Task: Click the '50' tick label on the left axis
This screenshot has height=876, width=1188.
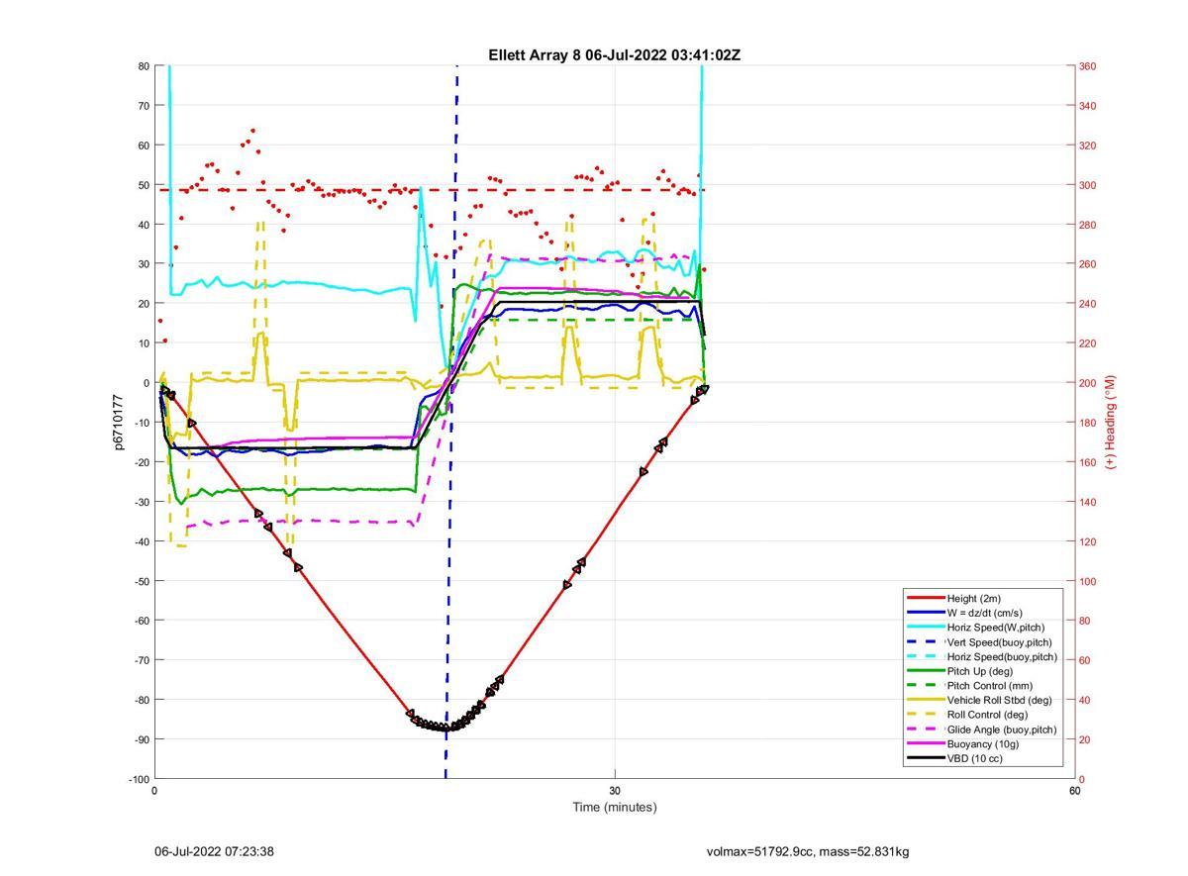Action: tap(144, 185)
